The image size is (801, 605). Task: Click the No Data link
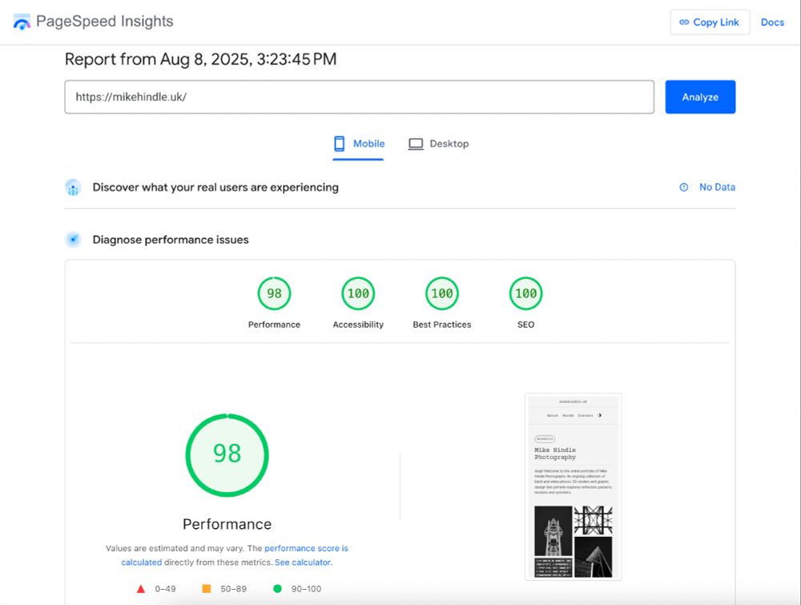pyautogui.click(x=717, y=187)
